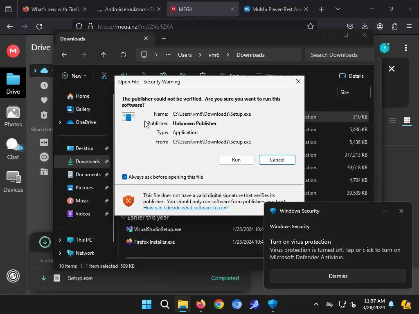This screenshot has height=314, width=419.
Task: Click the MEGA transfers download circle icon
Action: tap(45, 242)
